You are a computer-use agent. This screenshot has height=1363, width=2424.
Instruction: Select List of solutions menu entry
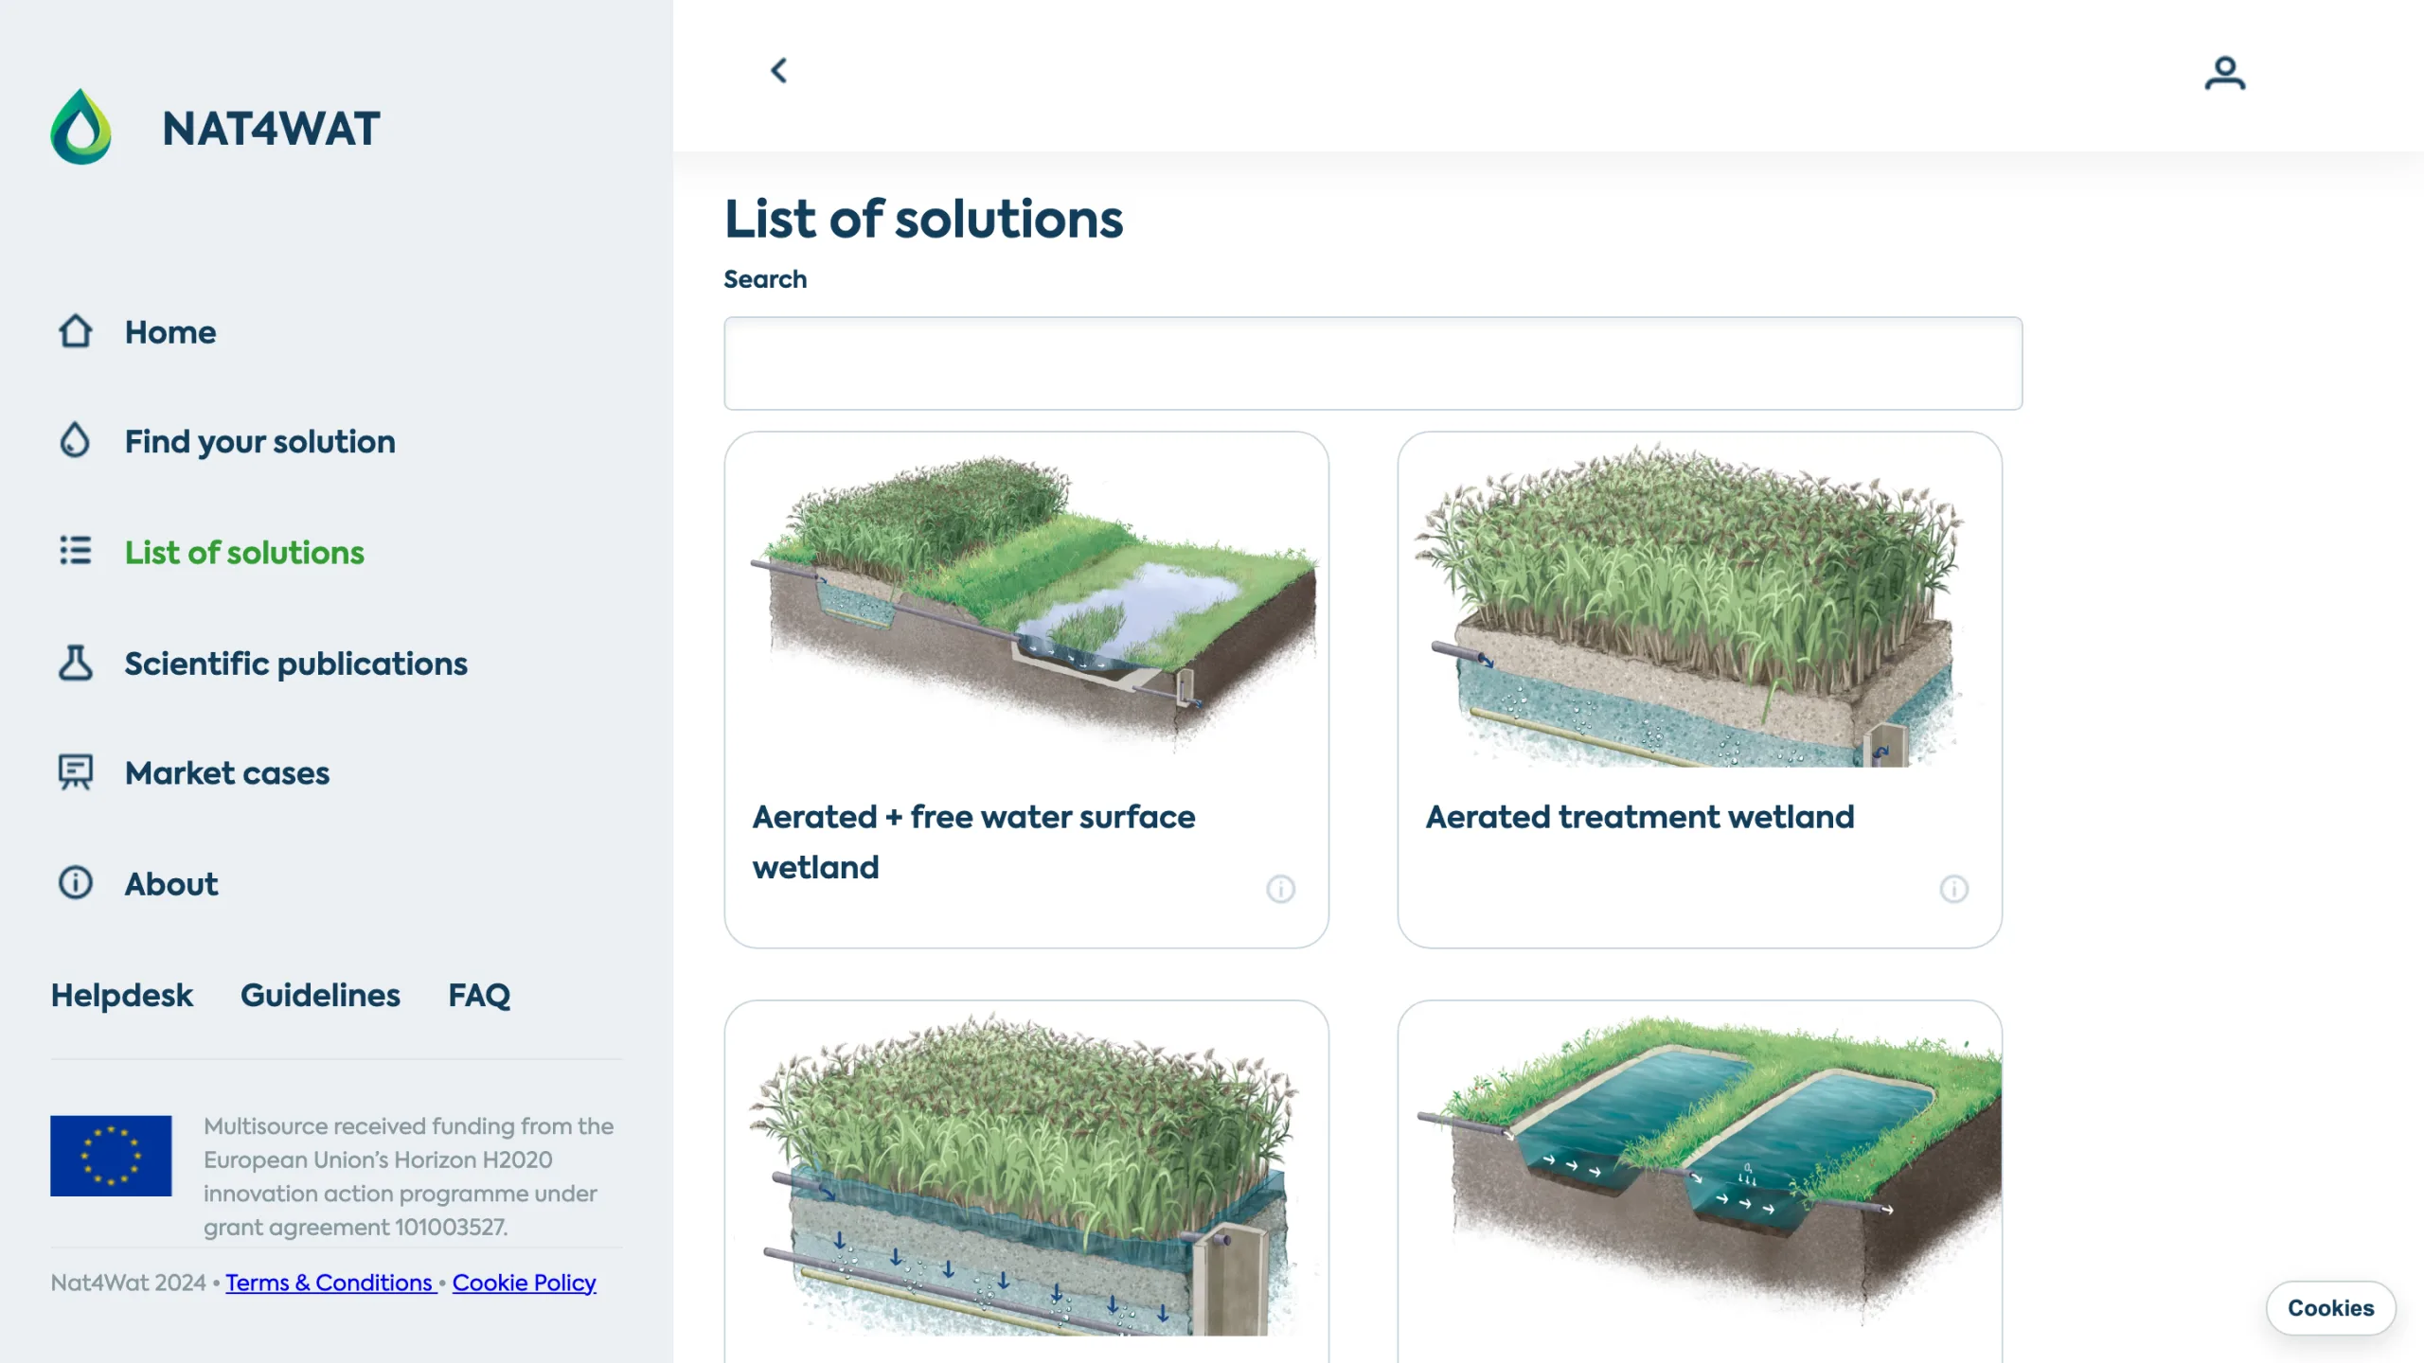coord(244,553)
